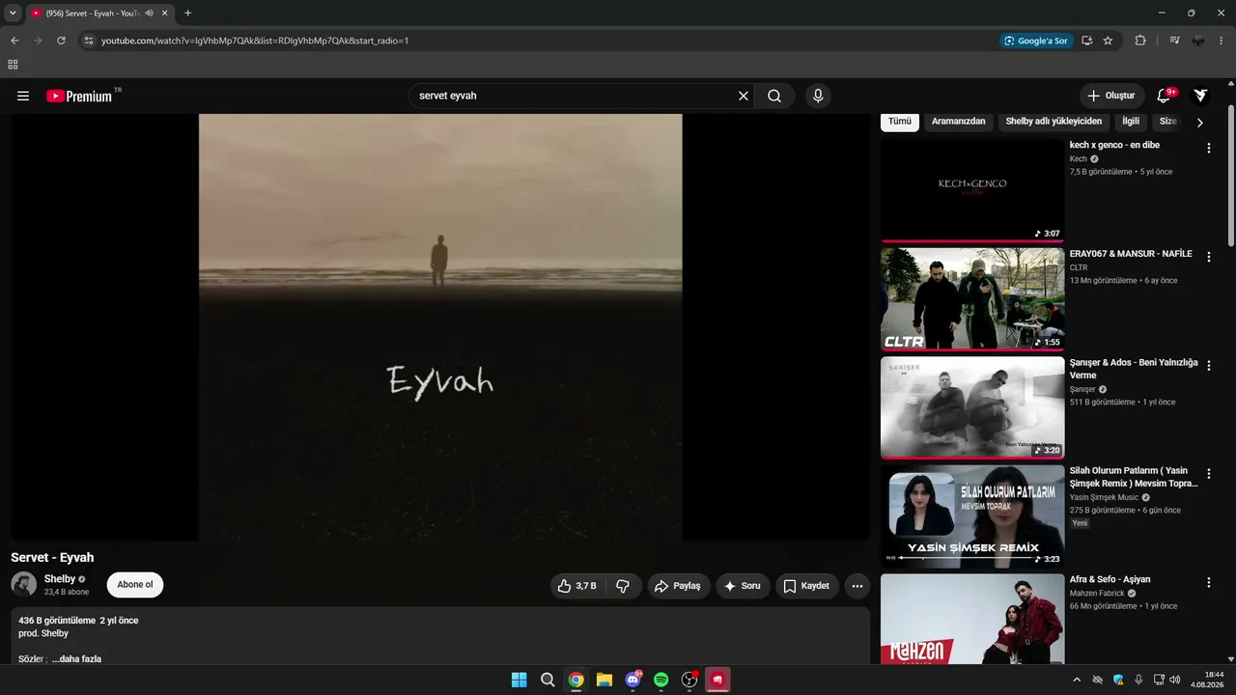
Task: Open options for Afra & Sefo video
Action: 1208,583
